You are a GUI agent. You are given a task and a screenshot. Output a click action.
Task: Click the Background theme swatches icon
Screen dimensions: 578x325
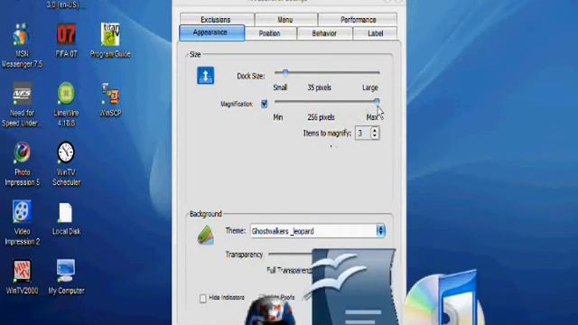205,235
